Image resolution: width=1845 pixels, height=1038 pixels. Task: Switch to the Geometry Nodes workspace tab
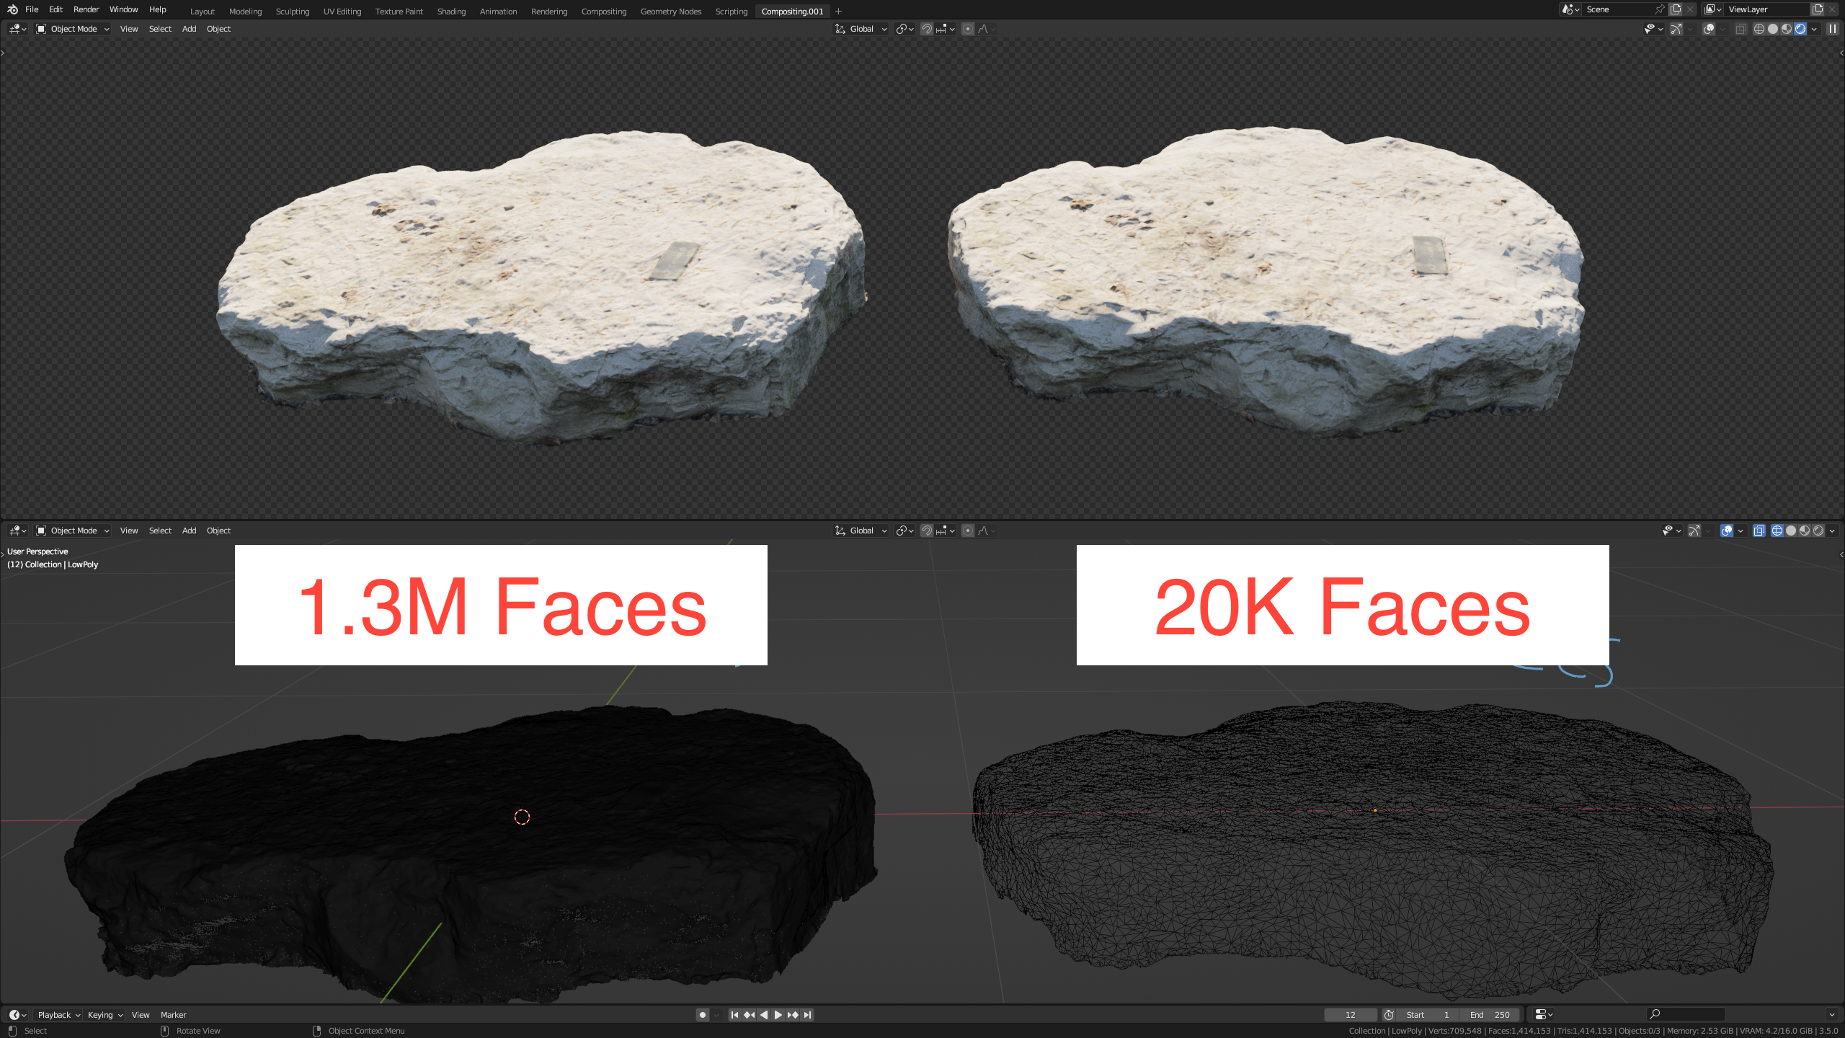(670, 12)
